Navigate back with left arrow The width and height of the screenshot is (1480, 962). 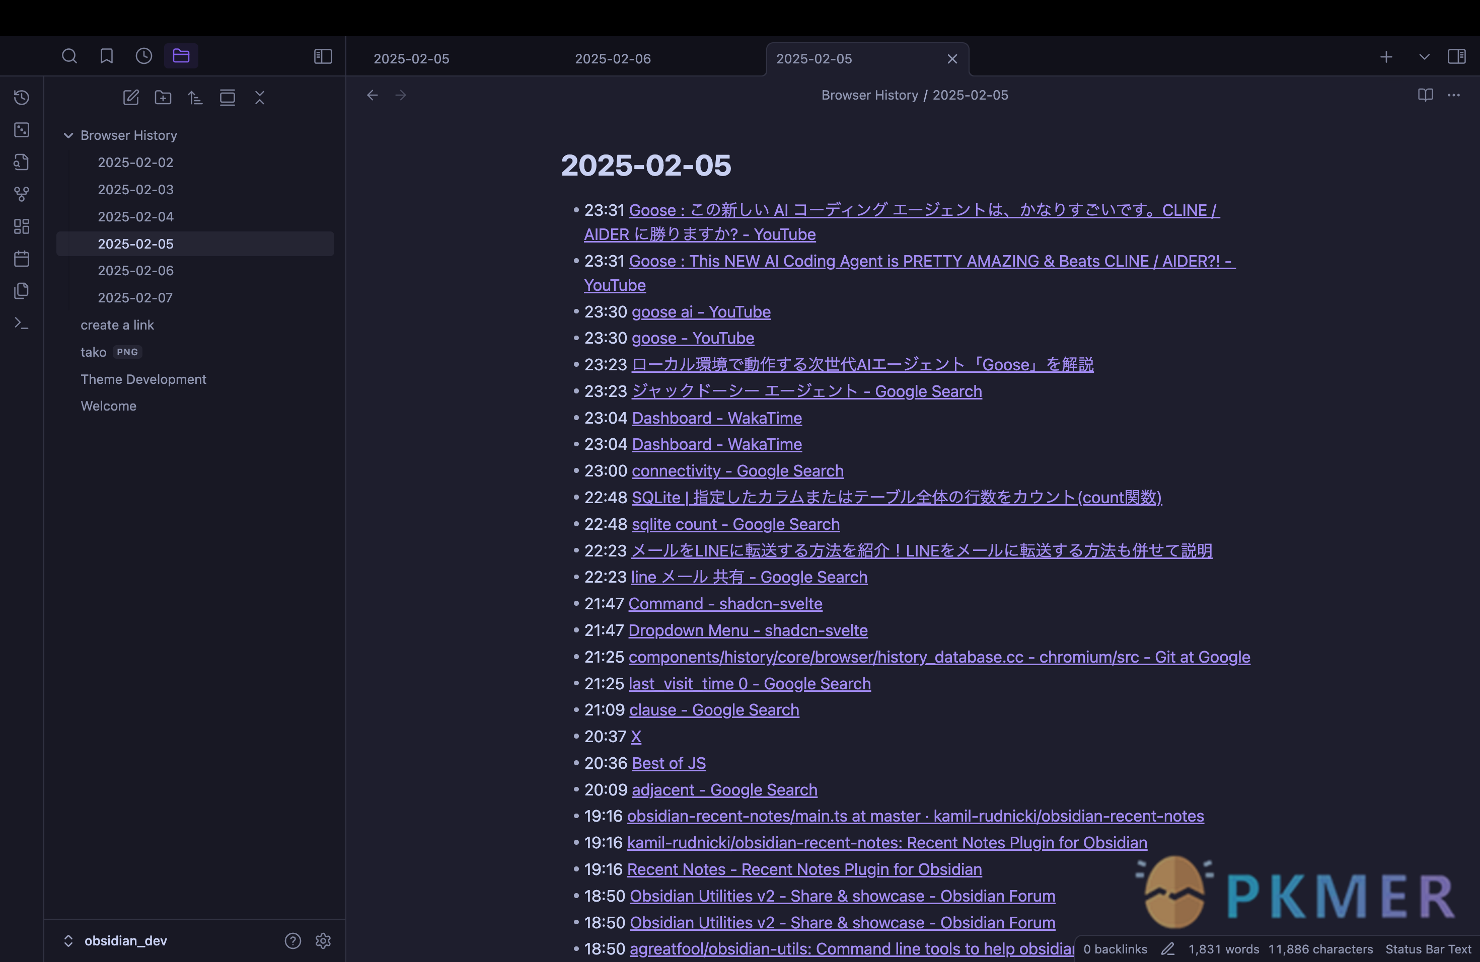pos(373,95)
